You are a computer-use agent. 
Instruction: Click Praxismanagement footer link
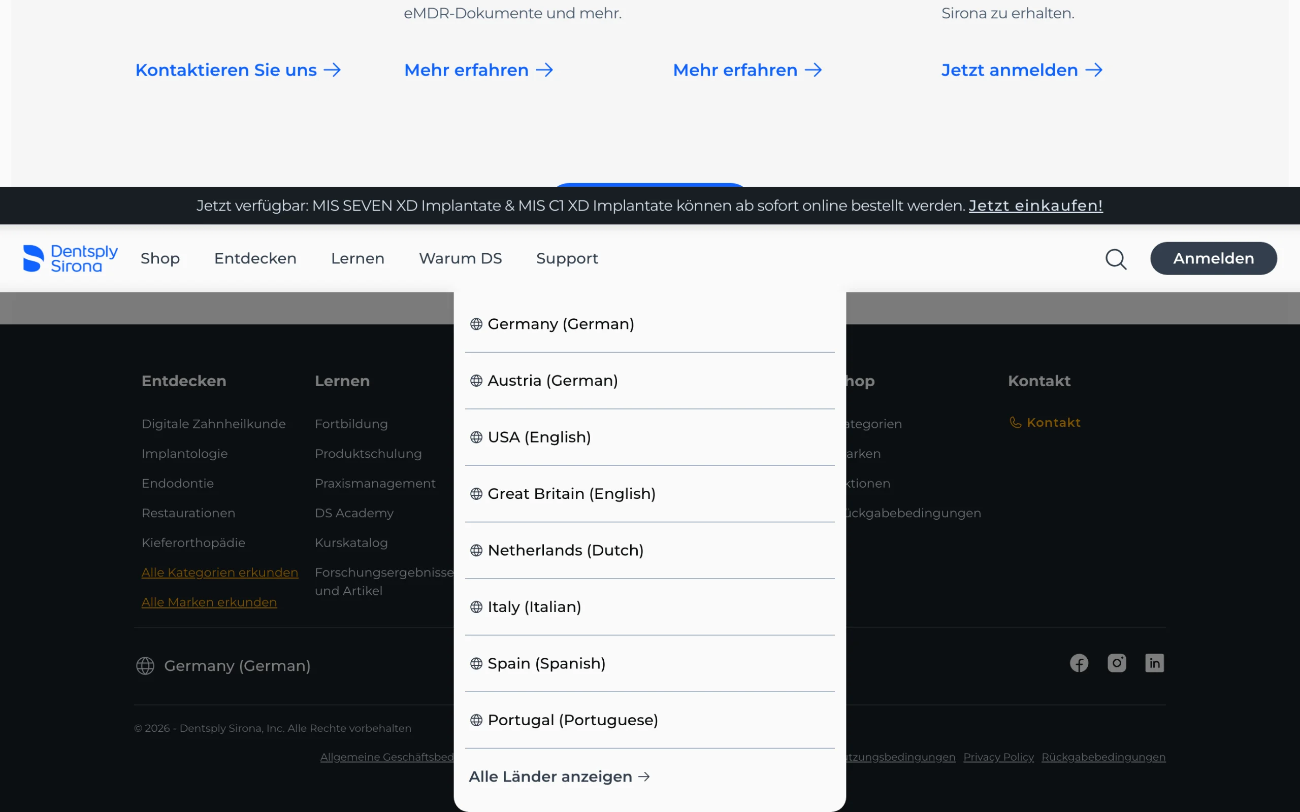pyautogui.click(x=375, y=483)
